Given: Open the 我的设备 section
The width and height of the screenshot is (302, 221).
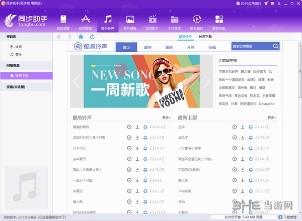Looking at the screenshot, I should click(x=63, y=22).
